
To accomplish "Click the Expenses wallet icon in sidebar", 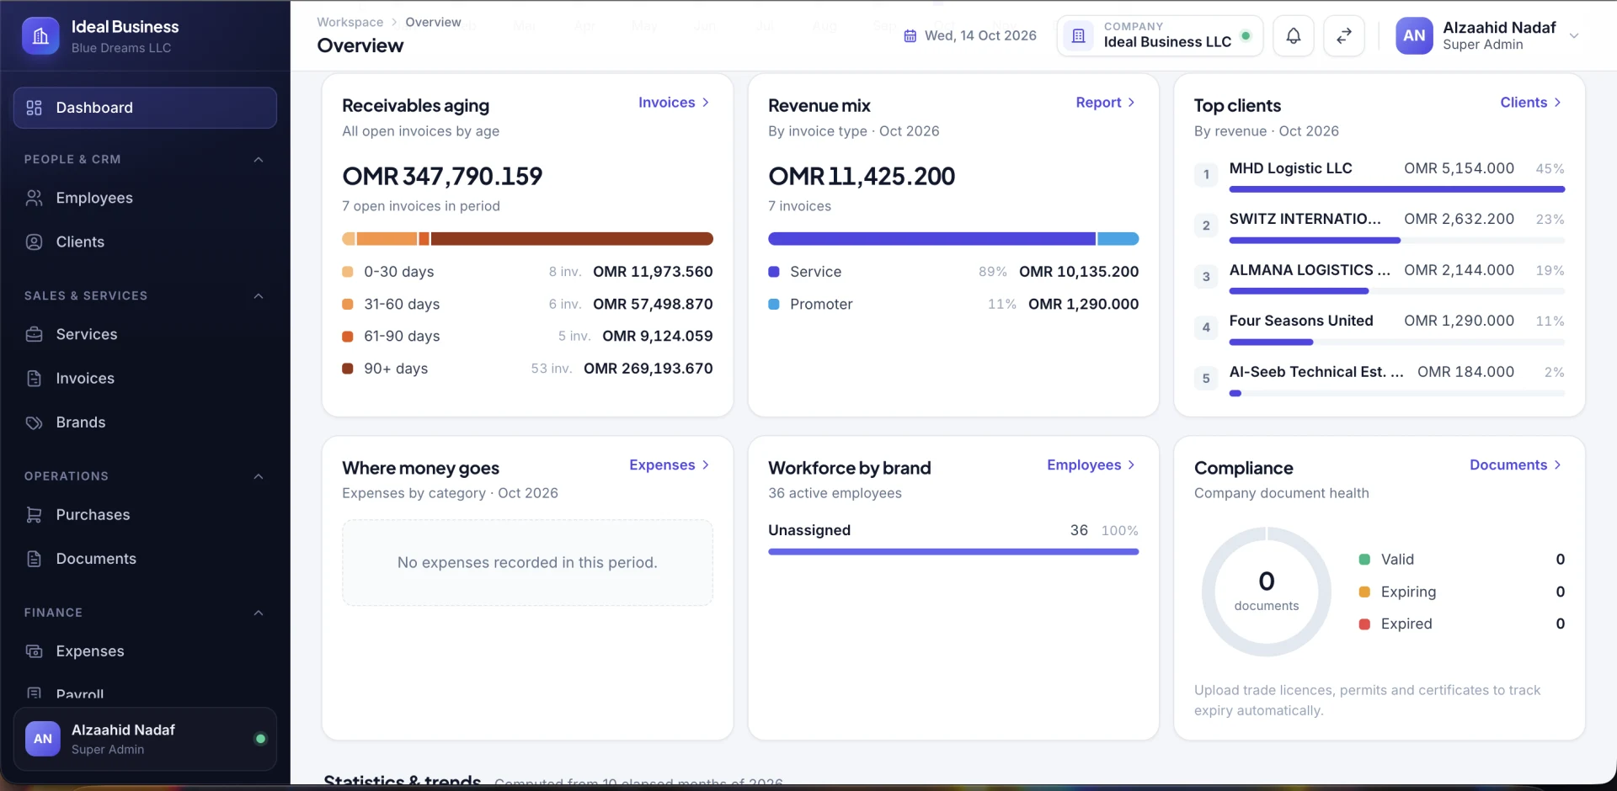I will [x=34, y=651].
